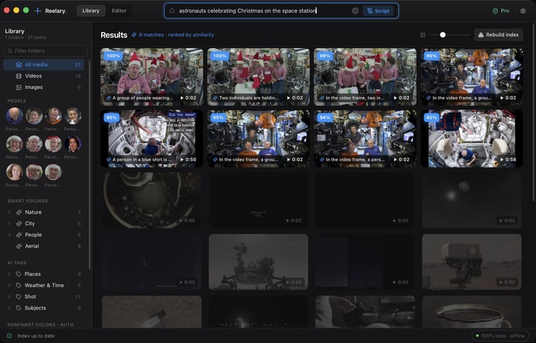536x343 pixels.
Task: Expand the Subjects tag group
Action: [9, 308]
